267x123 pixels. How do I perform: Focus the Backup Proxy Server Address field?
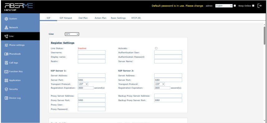coord(168,96)
